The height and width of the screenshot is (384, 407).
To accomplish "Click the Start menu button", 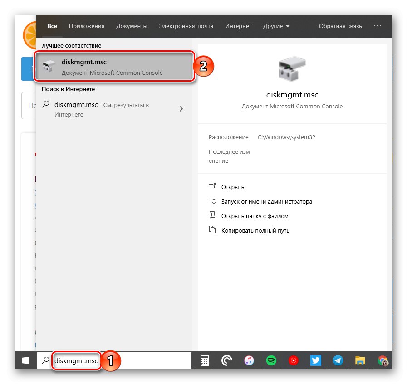I will [x=25, y=360].
